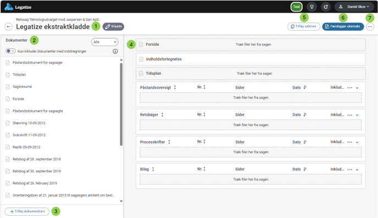Click the Retsbøger reorder arrows icon
Screen dimensions: 378x218
(162, 115)
